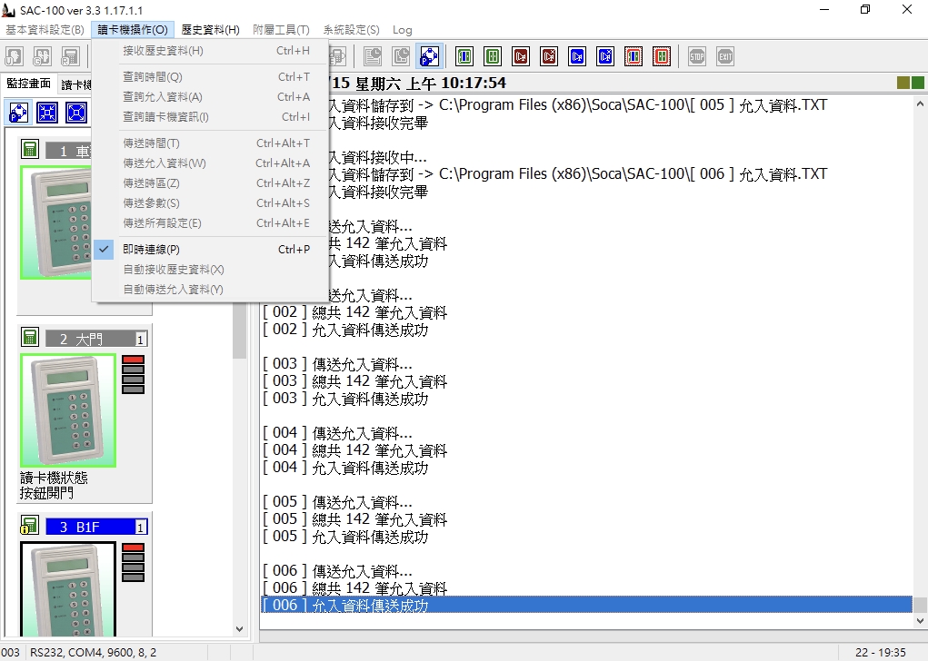Click the highlighted real-time polling toolbar icon

(429, 57)
